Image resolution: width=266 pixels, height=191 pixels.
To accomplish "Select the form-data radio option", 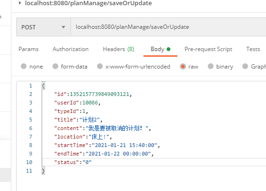I will (55, 66).
